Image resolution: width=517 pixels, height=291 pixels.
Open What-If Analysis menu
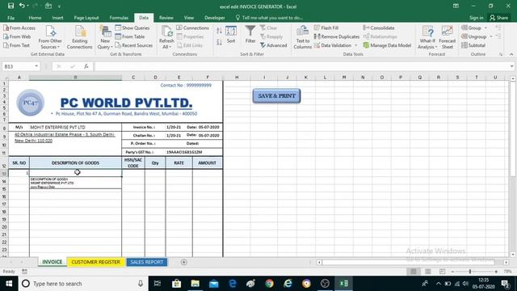427,37
